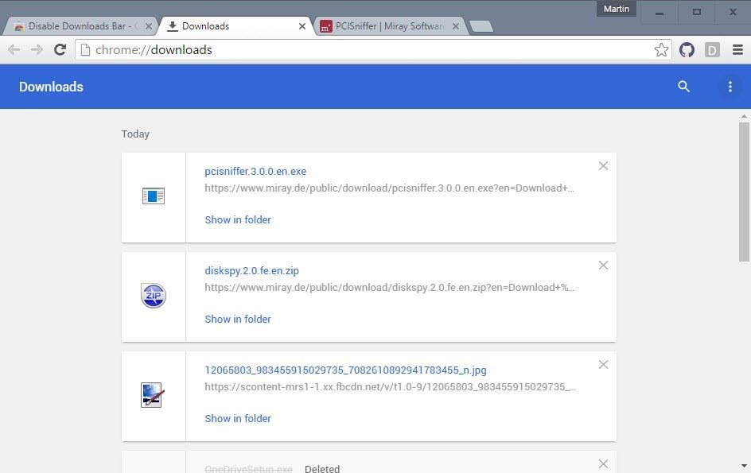Click the Martin profile button
Viewport: 751px width, 473px height.
(616, 9)
